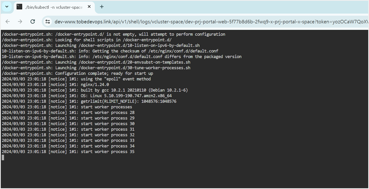Viewport: 369px width, 189px height.
Task: Click the 'OS: Linux 5.10.199' log line
Action: (x=87, y=96)
